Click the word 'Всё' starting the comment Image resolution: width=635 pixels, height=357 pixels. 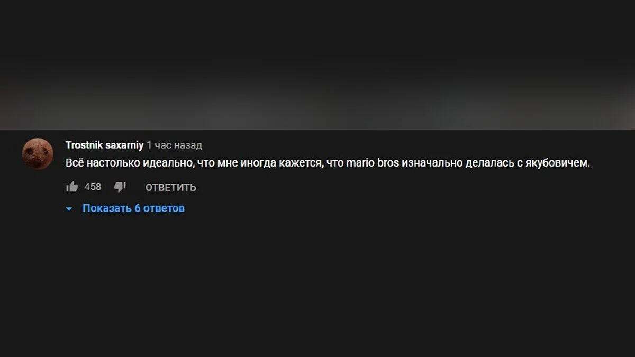(x=75, y=163)
